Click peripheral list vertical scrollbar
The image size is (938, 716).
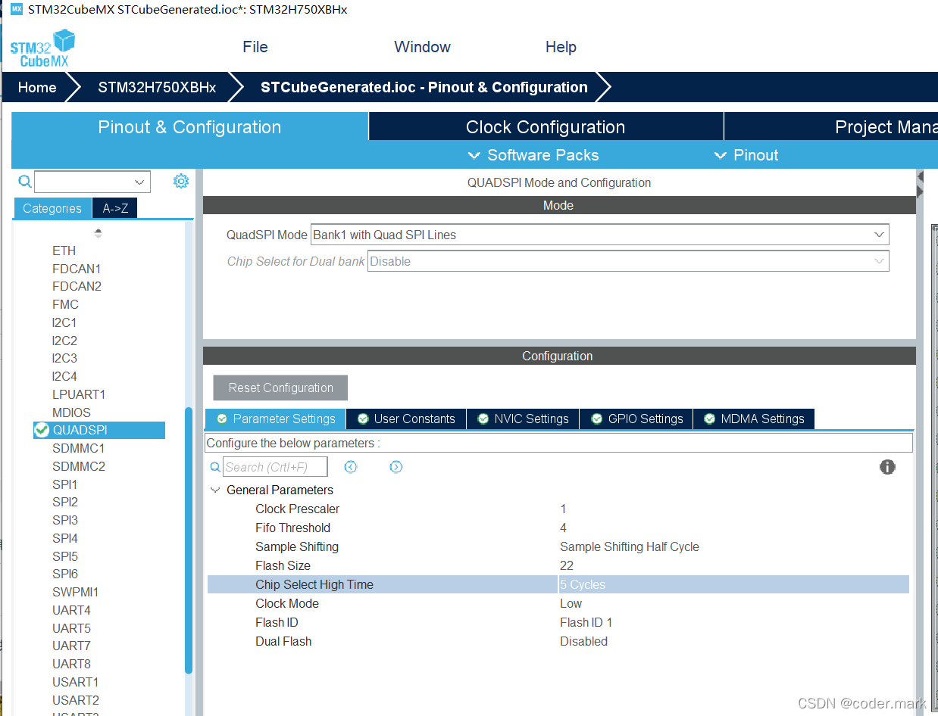(x=189, y=540)
